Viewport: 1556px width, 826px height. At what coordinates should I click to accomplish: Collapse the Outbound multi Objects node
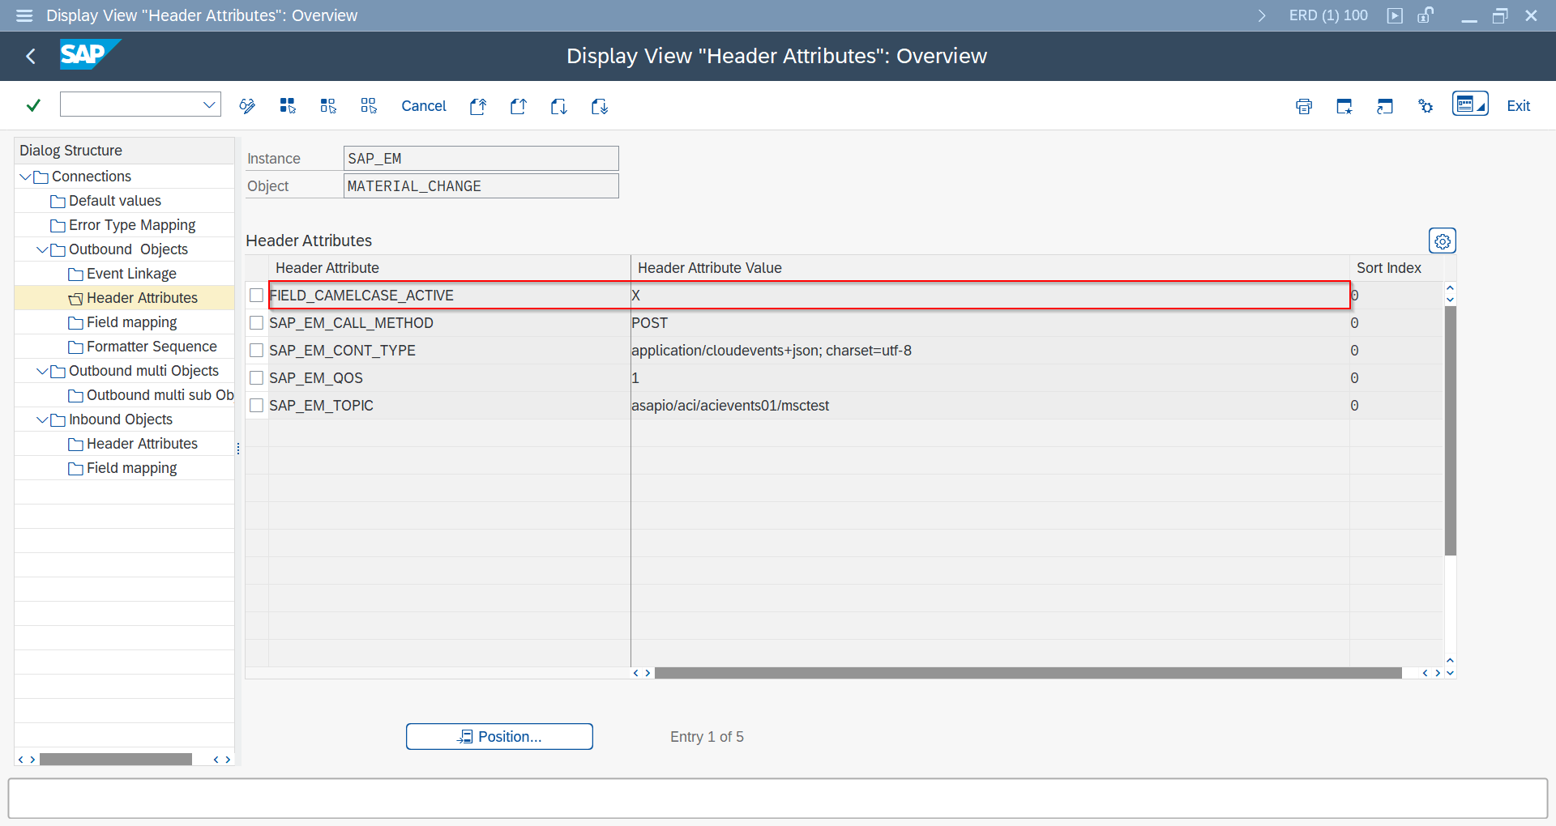(42, 371)
